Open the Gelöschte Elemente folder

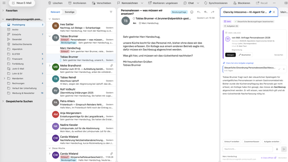(22, 44)
